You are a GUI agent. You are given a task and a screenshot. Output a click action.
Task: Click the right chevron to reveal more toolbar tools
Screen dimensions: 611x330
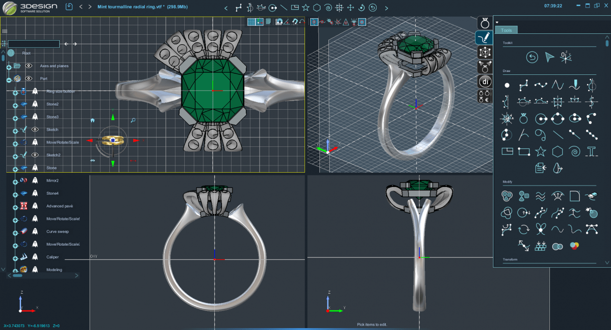[387, 8]
